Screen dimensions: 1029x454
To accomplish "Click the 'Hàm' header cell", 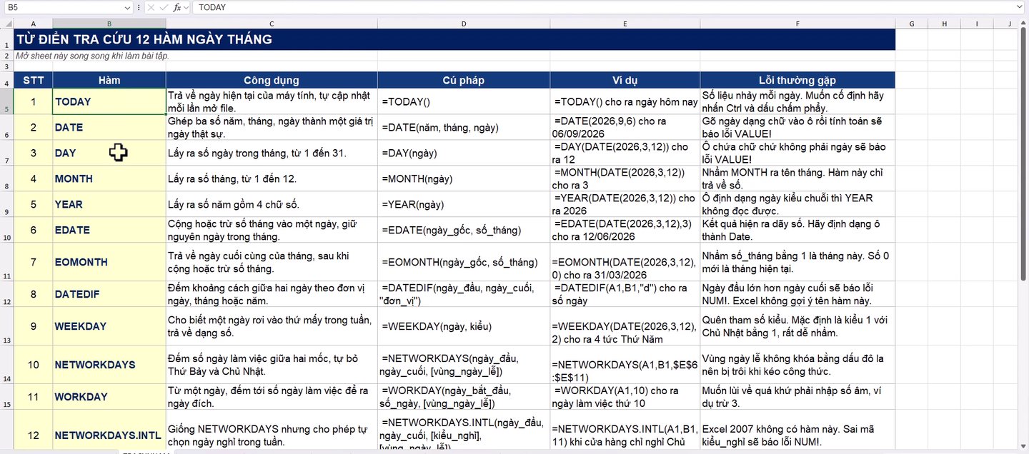I will click(109, 80).
